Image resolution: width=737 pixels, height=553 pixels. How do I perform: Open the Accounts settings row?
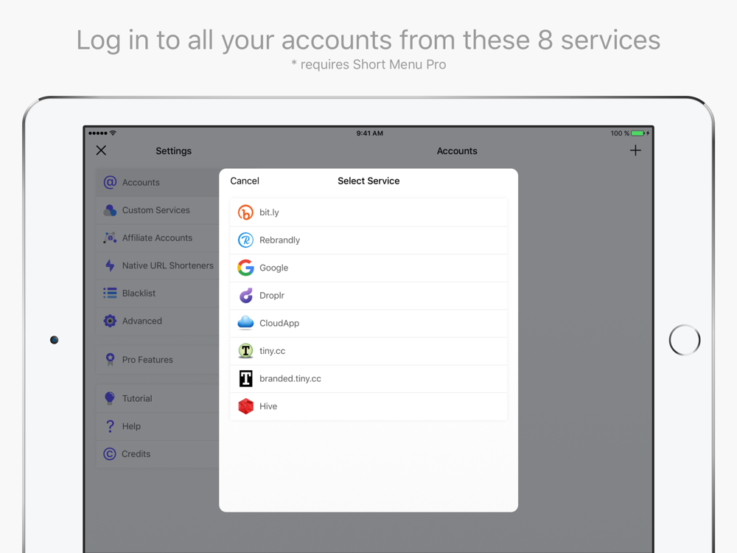(x=158, y=182)
